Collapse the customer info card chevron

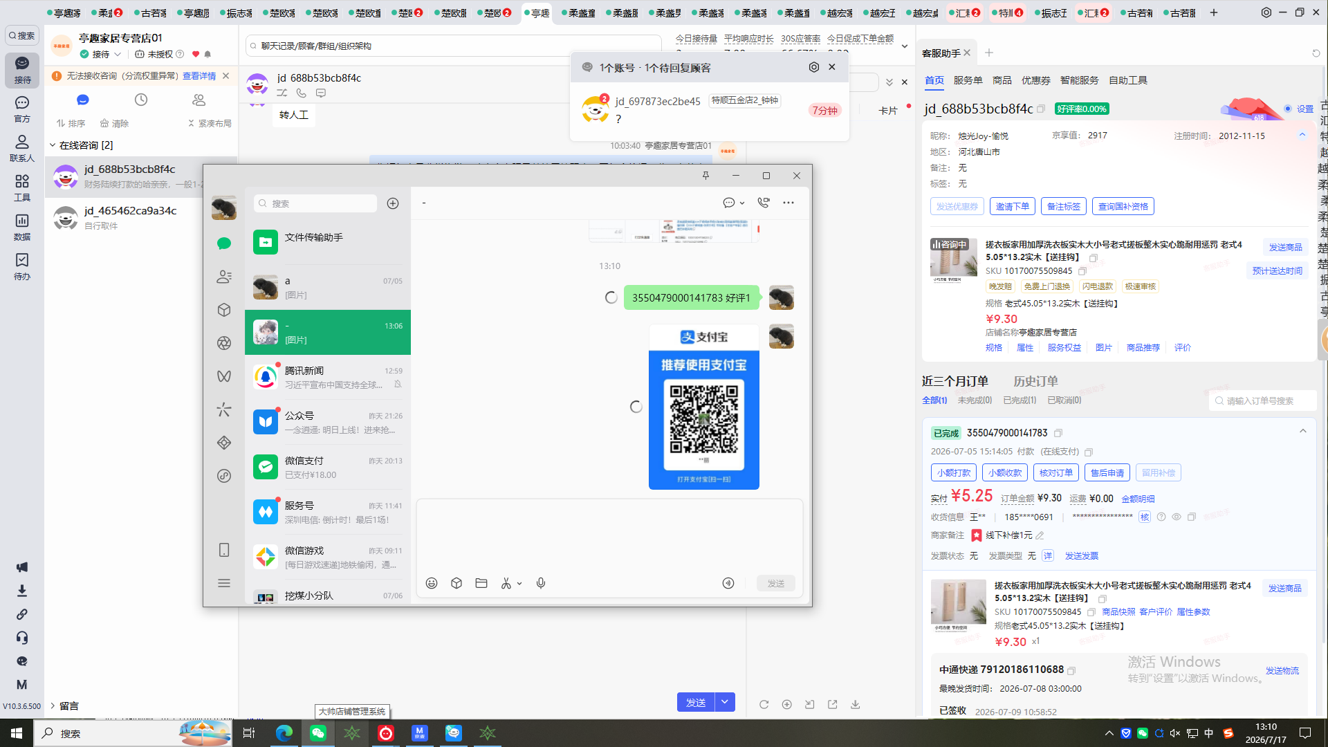pos(1302,135)
